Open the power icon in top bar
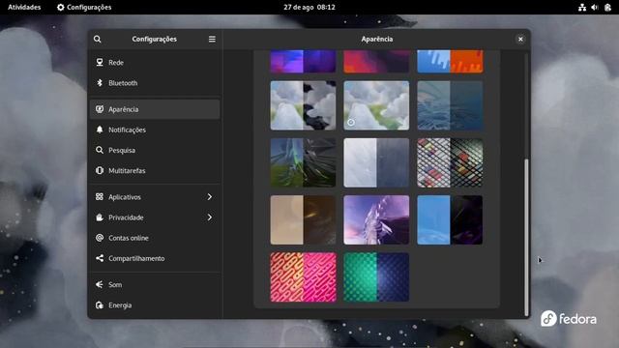619x348 pixels. 607,7
